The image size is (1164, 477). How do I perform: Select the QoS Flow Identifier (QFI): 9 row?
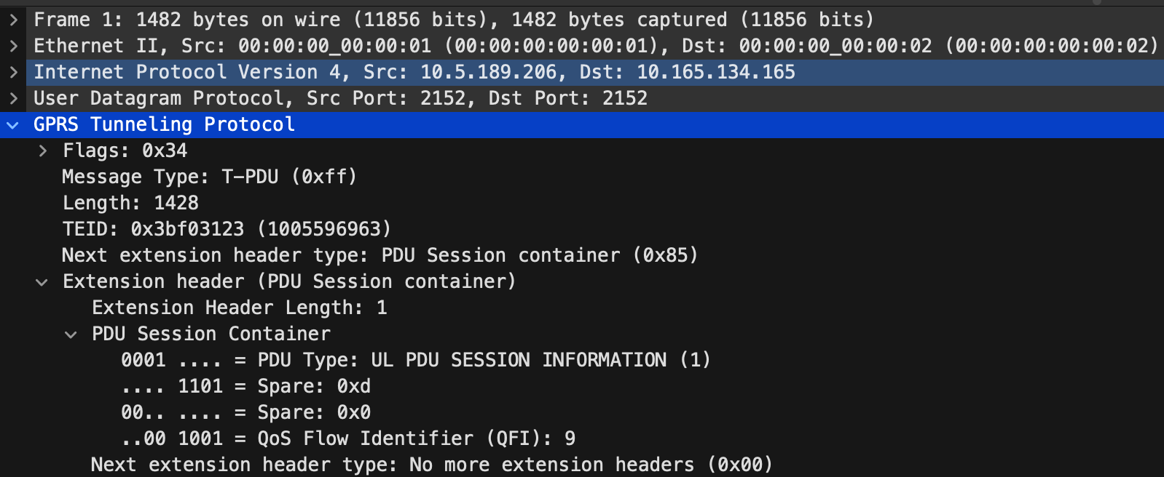click(348, 438)
